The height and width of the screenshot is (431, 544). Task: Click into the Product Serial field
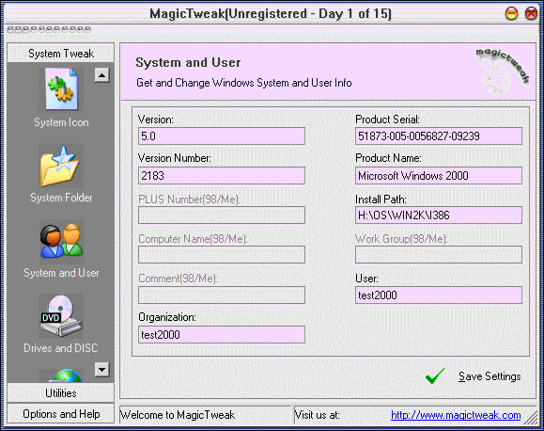pos(439,136)
